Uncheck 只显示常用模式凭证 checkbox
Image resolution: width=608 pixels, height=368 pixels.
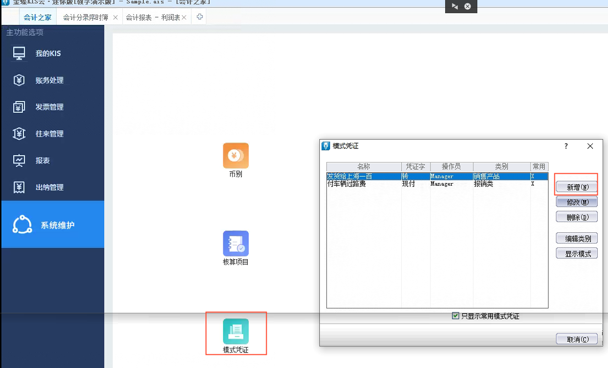[x=455, y=316]
